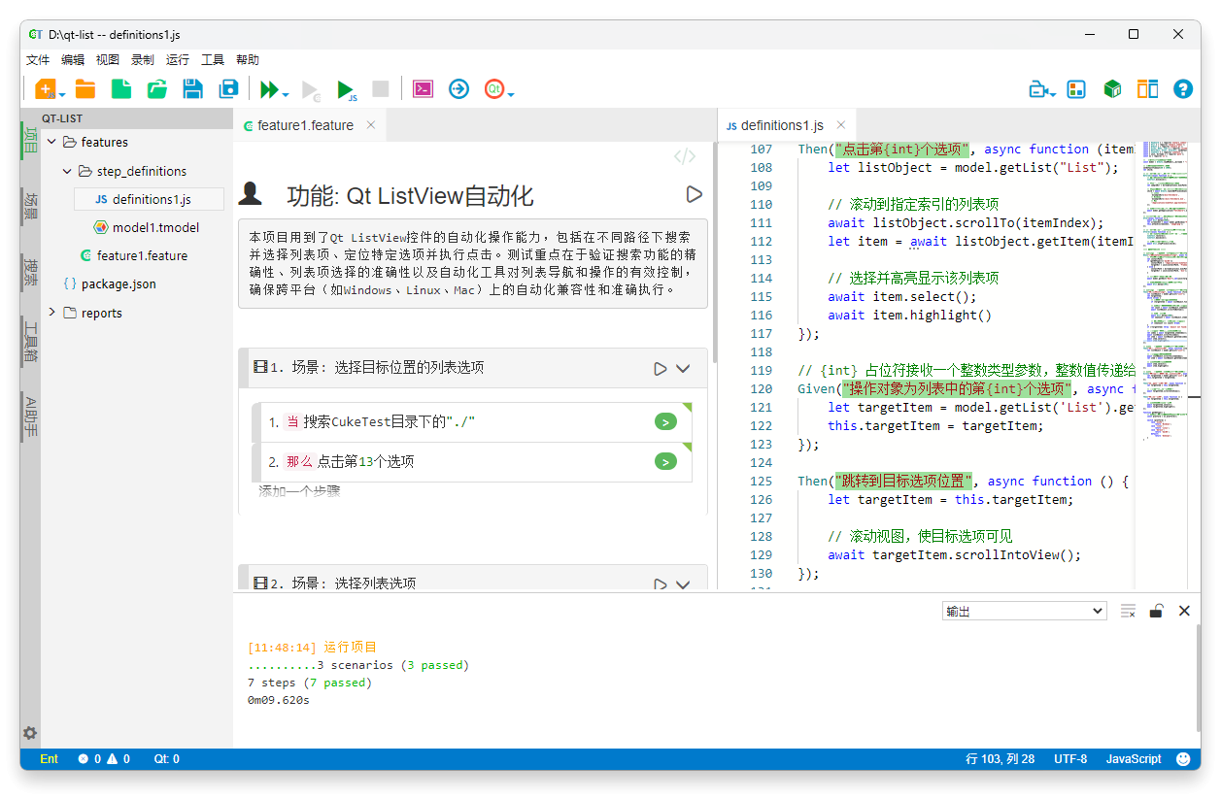
Task: Click UTF-8 encoding in status bar
Action: tap(1070, 759)
